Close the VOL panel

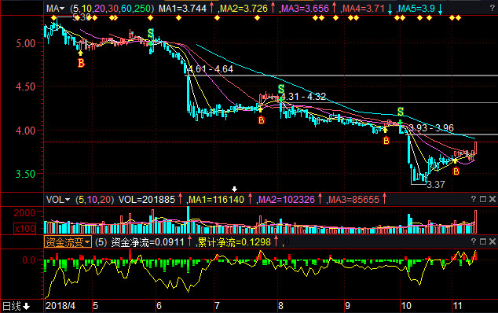pyautogui.click(x=493, y=199)
